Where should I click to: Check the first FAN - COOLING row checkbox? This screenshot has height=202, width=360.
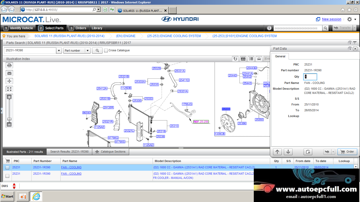pyautogui.click(x=7, y=168)
